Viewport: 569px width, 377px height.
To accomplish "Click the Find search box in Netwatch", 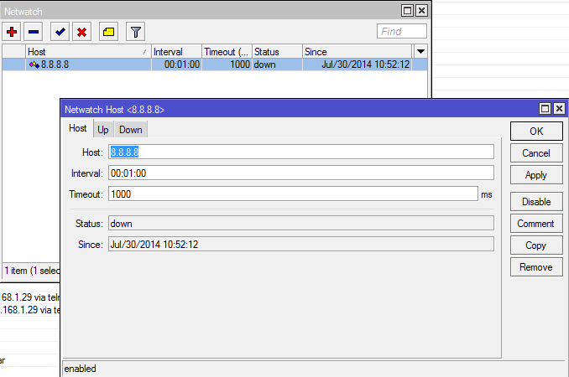I will click(402, 32).
